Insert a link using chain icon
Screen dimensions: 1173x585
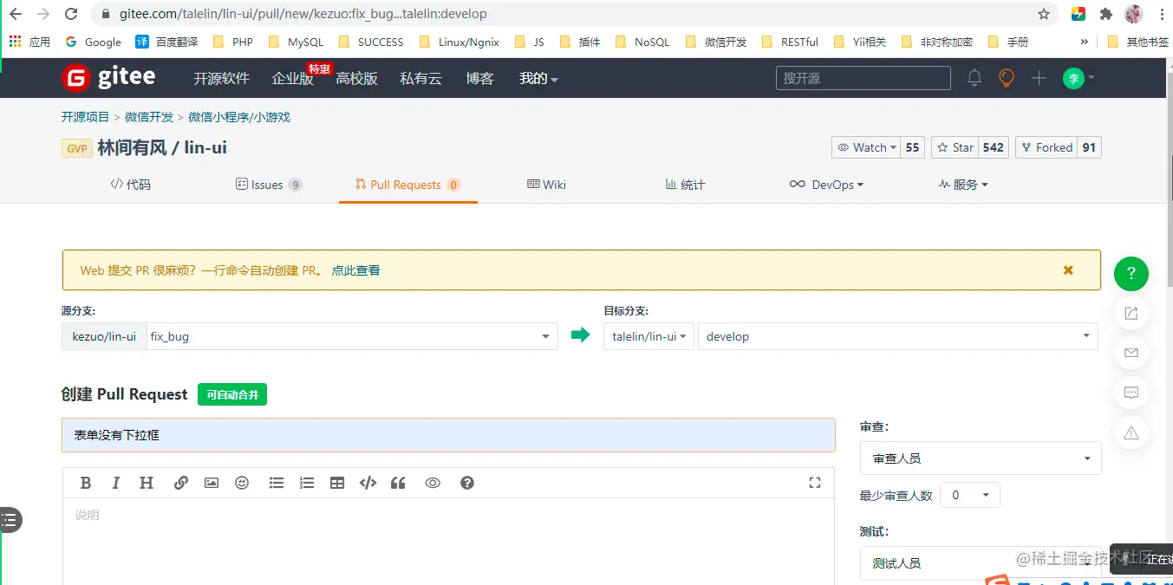pyautogui.click(x=180, y=483)
